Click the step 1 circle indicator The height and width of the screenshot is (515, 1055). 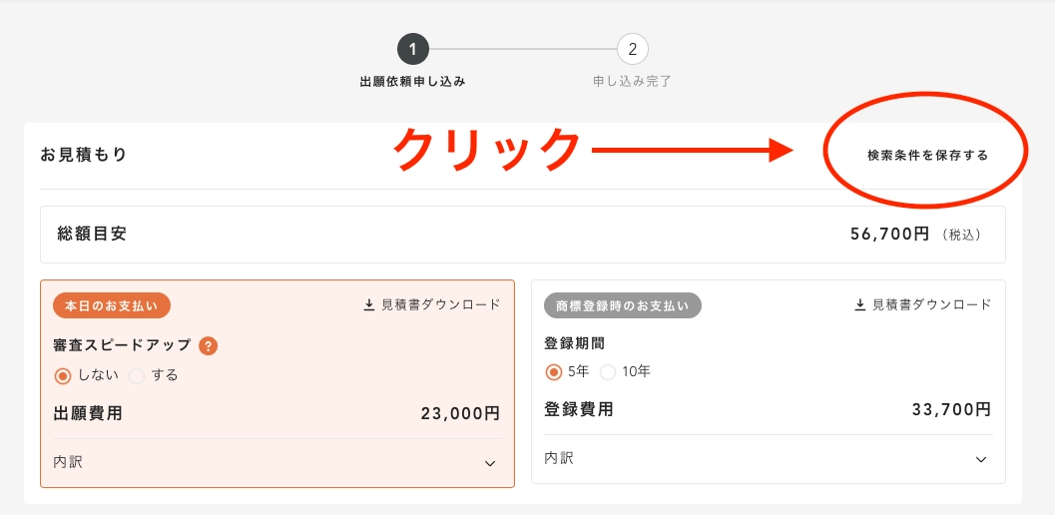click(412, 48)
